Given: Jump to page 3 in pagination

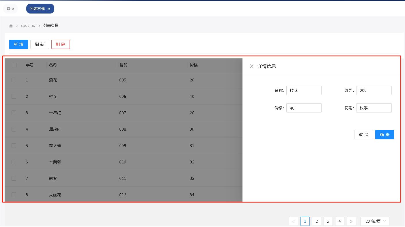Looking at the screenshot, I should (328, 221).
